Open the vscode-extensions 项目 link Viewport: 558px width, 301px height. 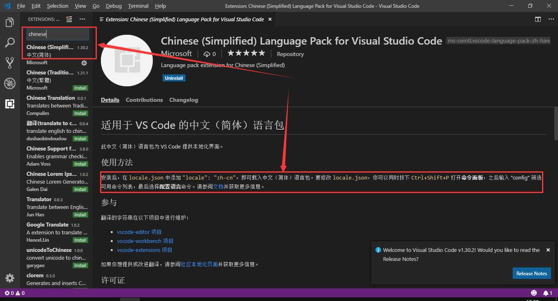coord(145,250)
